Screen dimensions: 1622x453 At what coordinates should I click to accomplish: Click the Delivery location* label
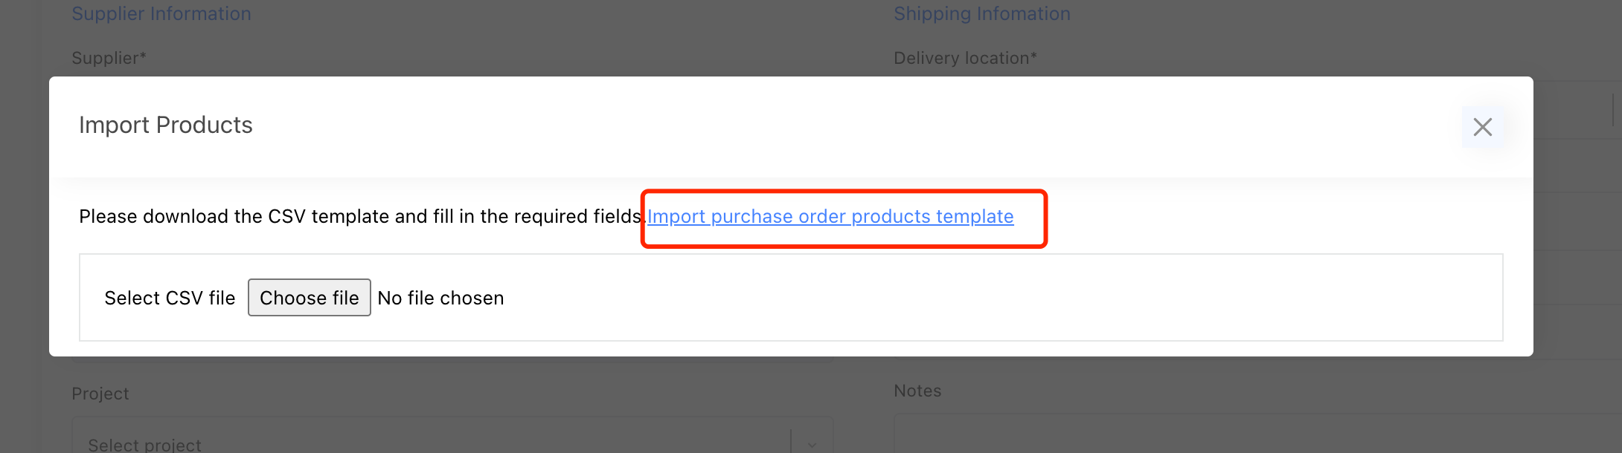(965, 58)
